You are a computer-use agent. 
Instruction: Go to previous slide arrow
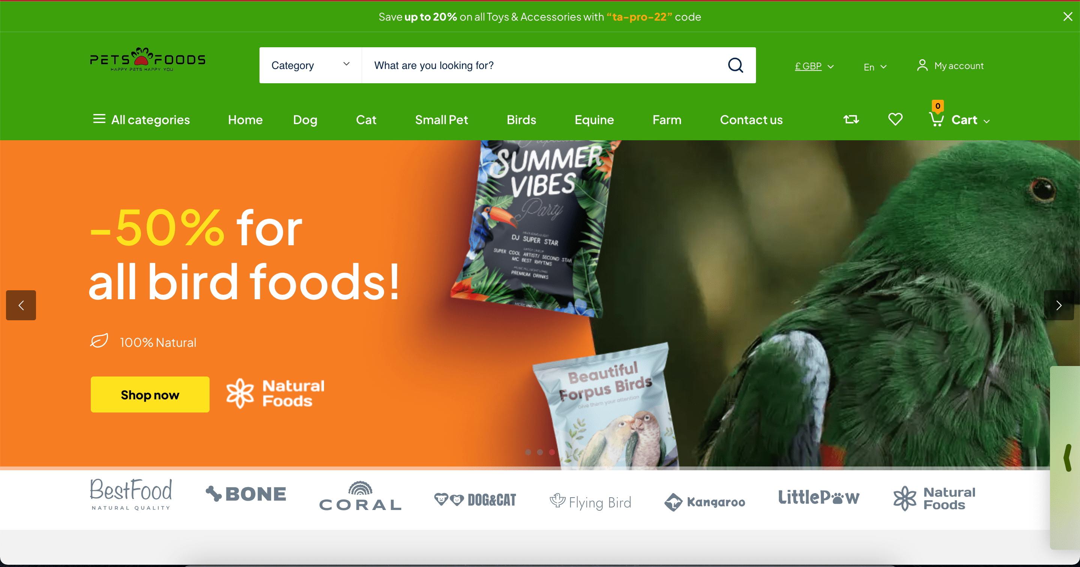click(x=21, y=305)
